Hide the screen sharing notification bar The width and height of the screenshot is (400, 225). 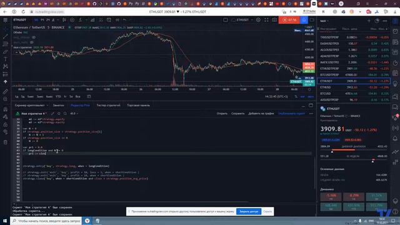coord(267,211)
